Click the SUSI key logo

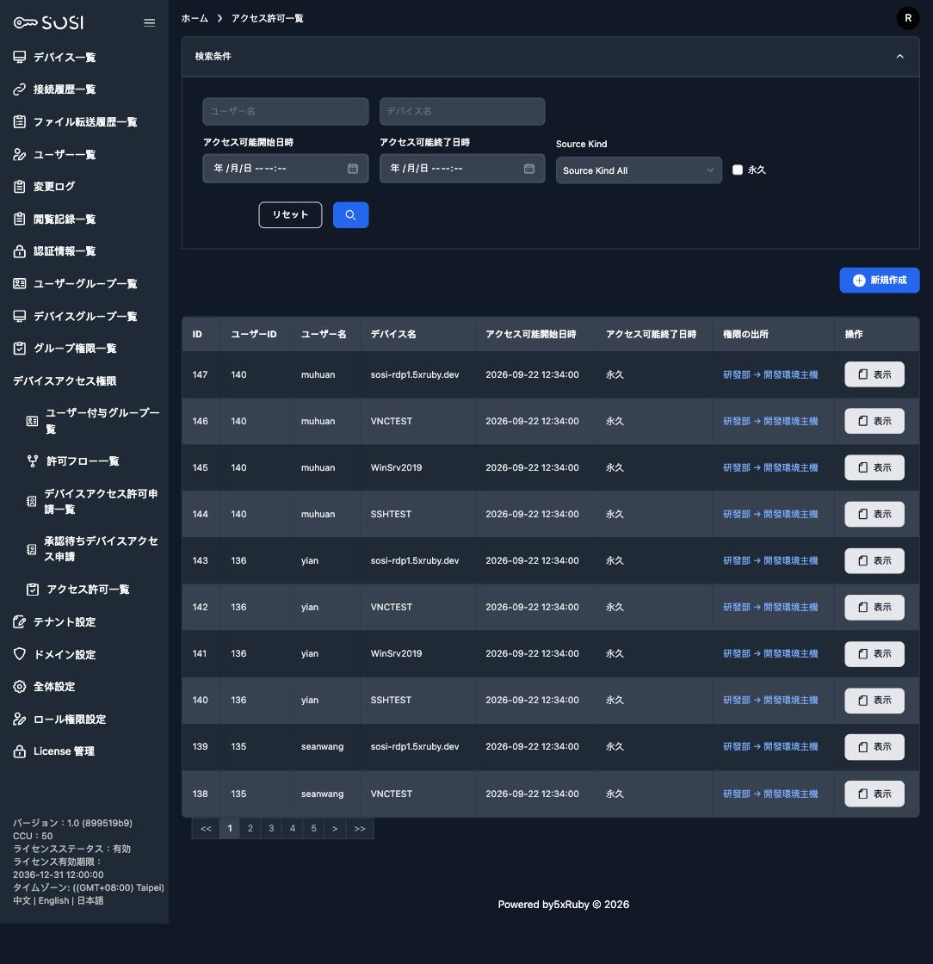point(48,22)
